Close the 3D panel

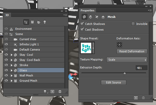pos(66,11)
